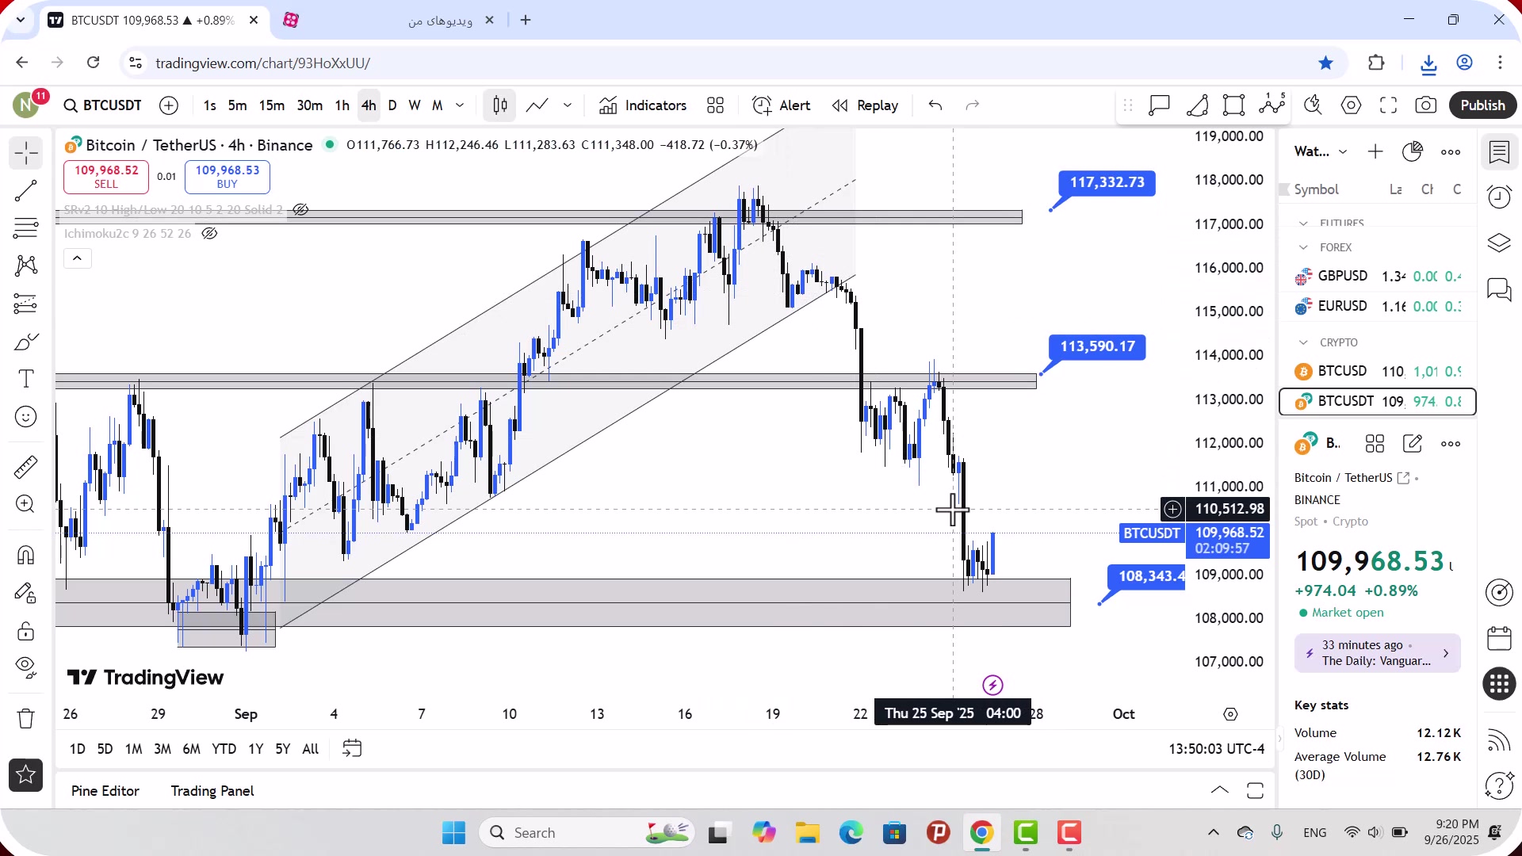Open the Trading Panel tab

coord(212,791)
